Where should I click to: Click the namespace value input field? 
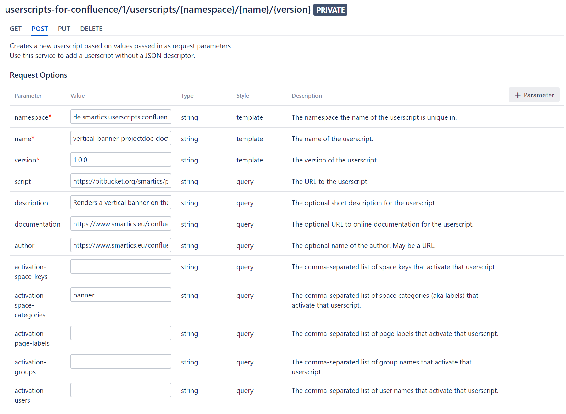(x=120, y=117)
